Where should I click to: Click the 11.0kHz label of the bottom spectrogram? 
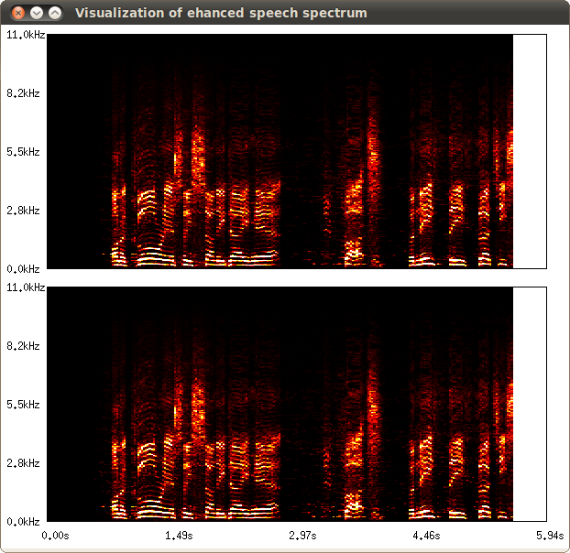point(23,287)
